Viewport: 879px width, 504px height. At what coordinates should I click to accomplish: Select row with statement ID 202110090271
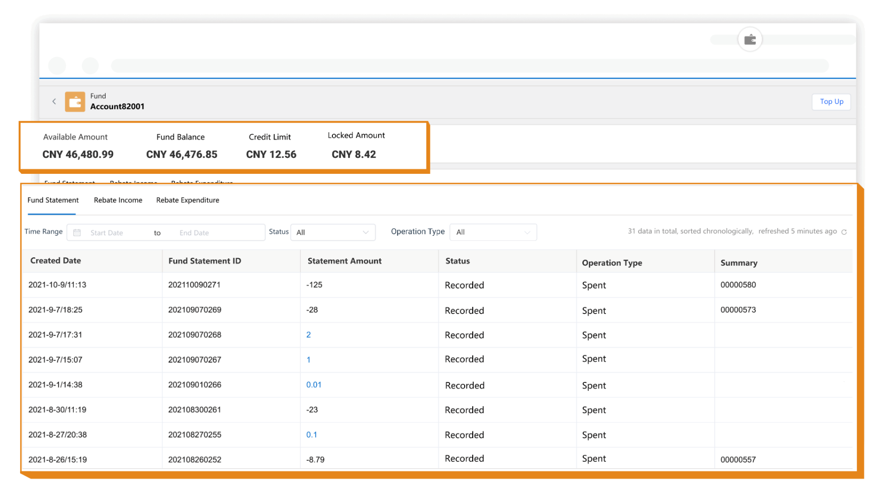pos(194,285)
